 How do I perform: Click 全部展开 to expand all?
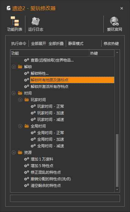[x=39, y=44]
